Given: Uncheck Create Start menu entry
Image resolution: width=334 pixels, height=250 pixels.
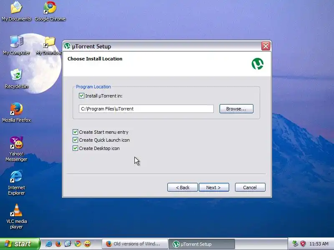Looking at the screenshot, I should pos(75,132).
